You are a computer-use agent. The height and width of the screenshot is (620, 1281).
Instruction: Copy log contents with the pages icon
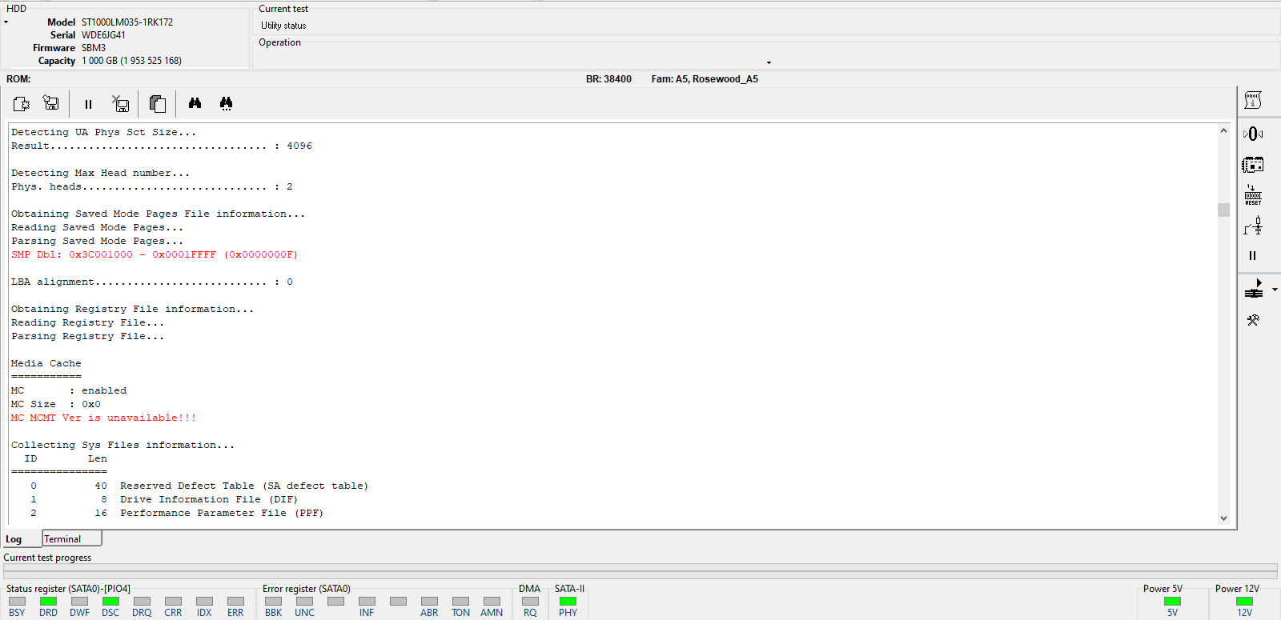coord(158,104)
